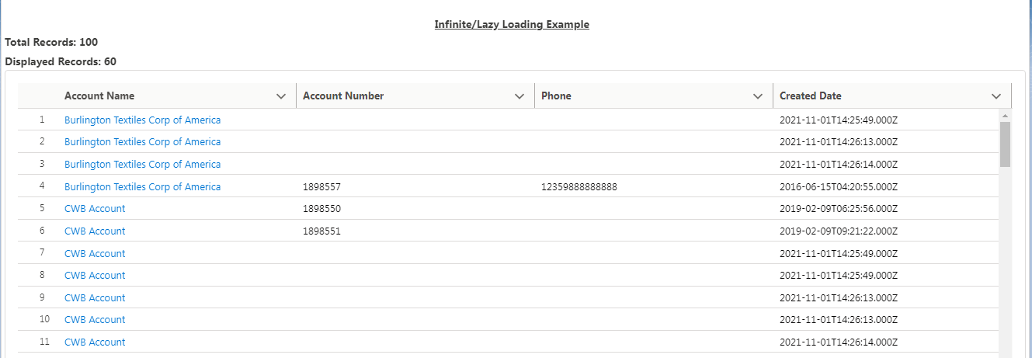1032x358 pixels.
Task: Click the Total Records: 100 label
Action: pos(51,43)
